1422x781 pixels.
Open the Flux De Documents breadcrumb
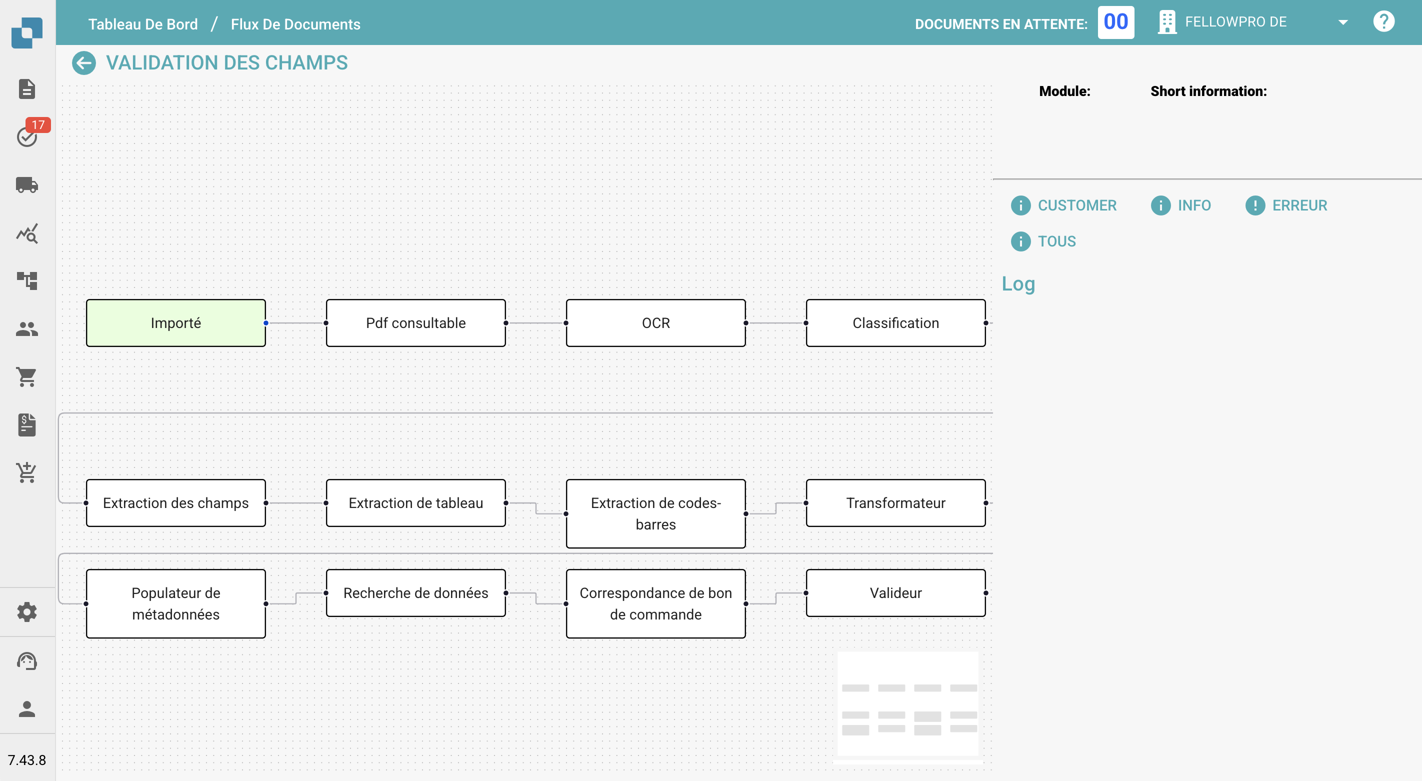tap(295, 24)
